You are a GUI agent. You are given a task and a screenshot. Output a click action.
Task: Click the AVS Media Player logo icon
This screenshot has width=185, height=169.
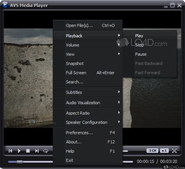pyautogui.click(x=5, y=5)
